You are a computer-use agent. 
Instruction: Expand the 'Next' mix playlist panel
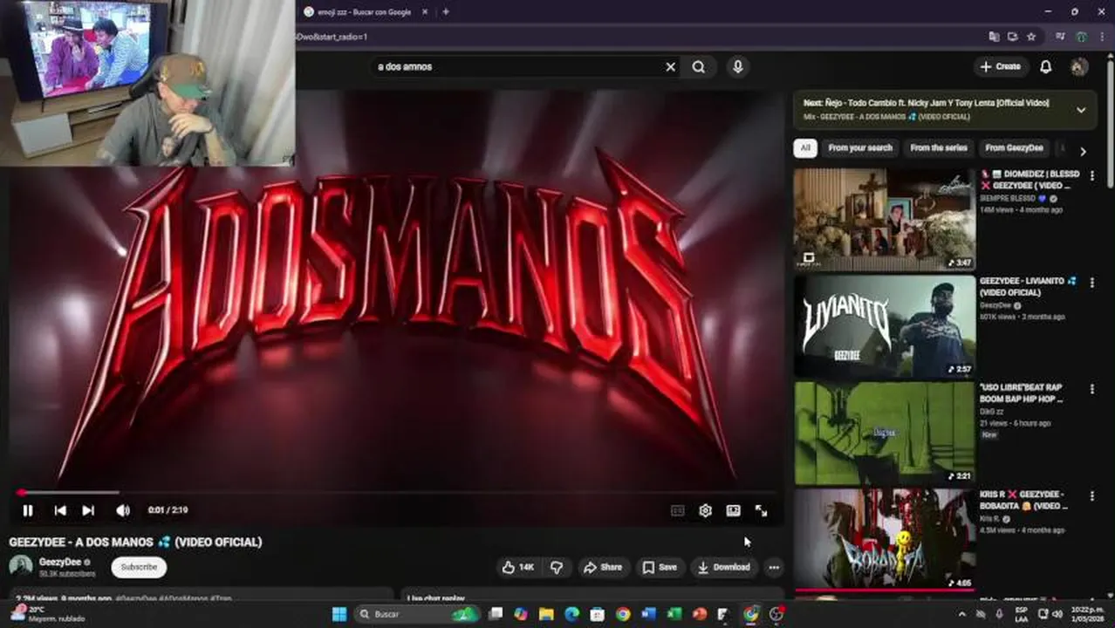[x=1081, y=110]
